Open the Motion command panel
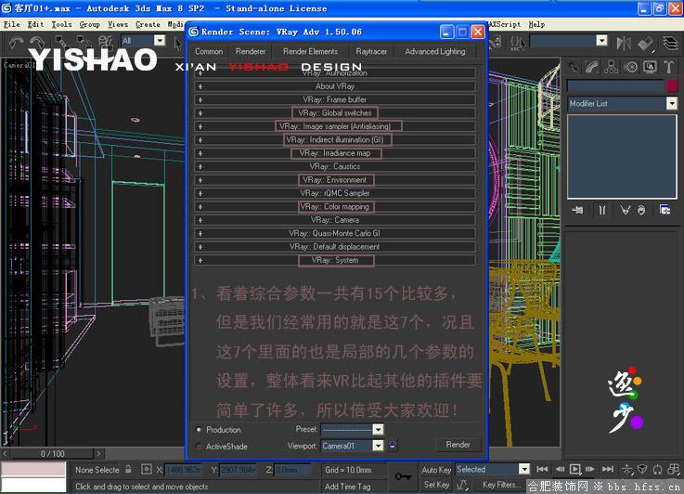The height and width of the screenshot is (494, 684). point(630,67)
